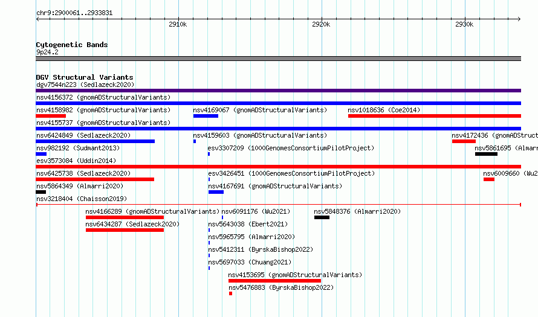
Task: Open the nsv6434287 (Sedlazeck2020) label
Action: (132, 224)
